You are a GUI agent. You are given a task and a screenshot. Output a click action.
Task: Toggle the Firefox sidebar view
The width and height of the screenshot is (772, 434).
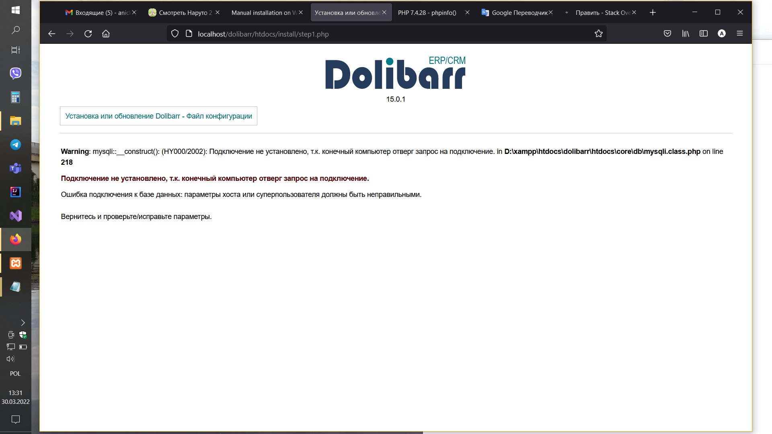pyautogui.click(x=704, y=34)
